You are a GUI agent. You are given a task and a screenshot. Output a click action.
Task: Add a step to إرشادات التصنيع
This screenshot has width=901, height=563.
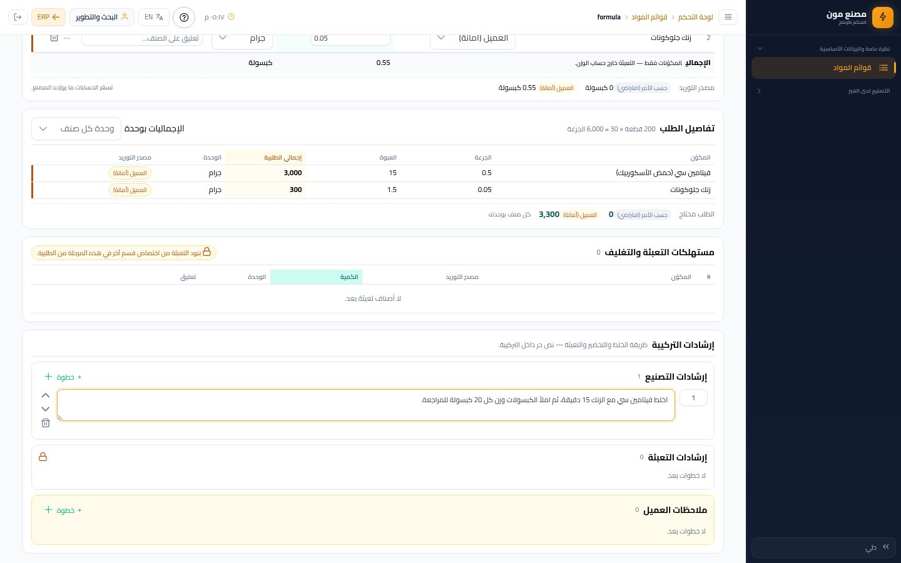click(x=63, y=377)
